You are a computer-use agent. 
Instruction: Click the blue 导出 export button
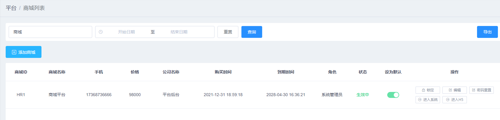[x=487, y=32]
